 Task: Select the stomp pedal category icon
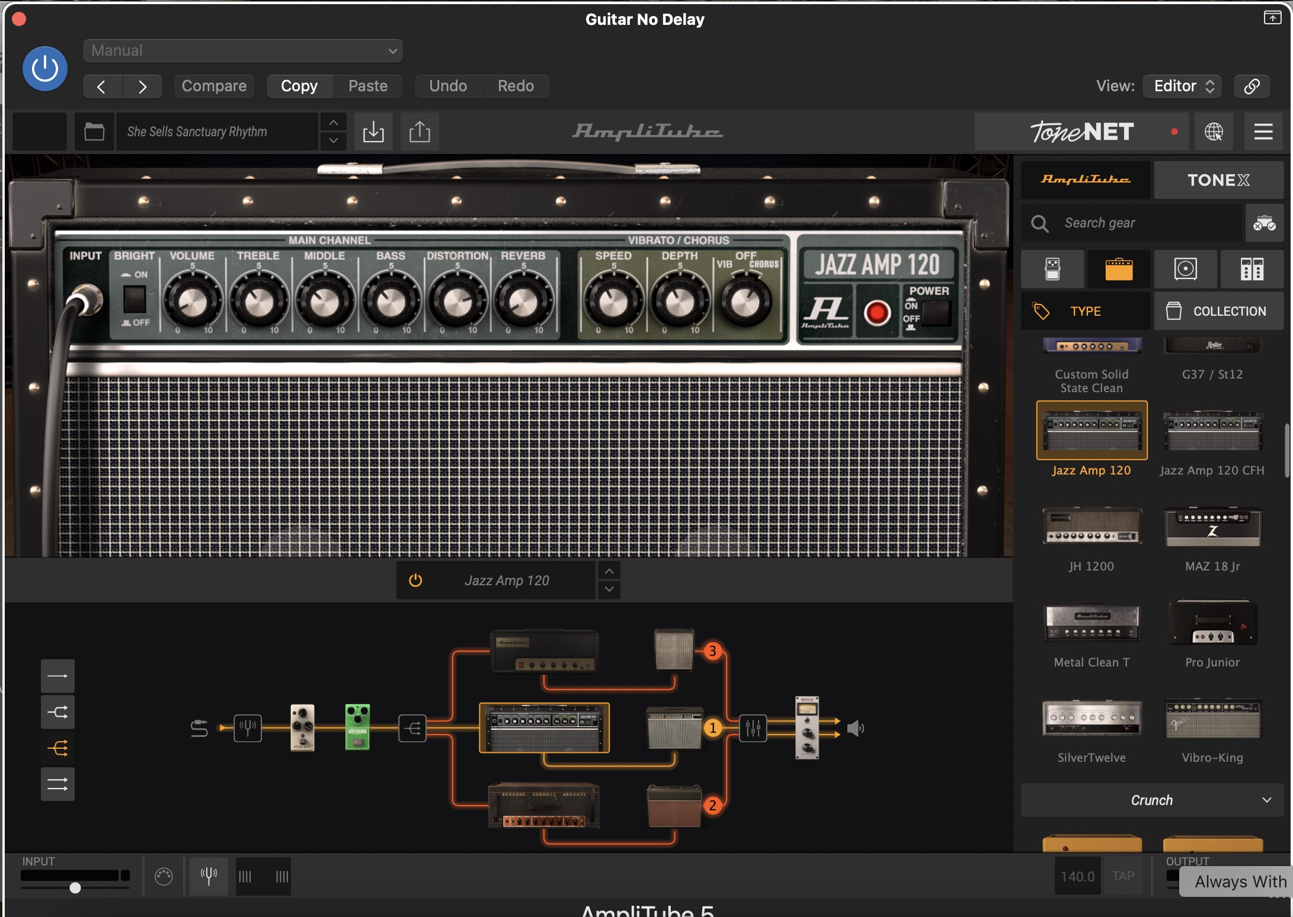coord(1052,270)
